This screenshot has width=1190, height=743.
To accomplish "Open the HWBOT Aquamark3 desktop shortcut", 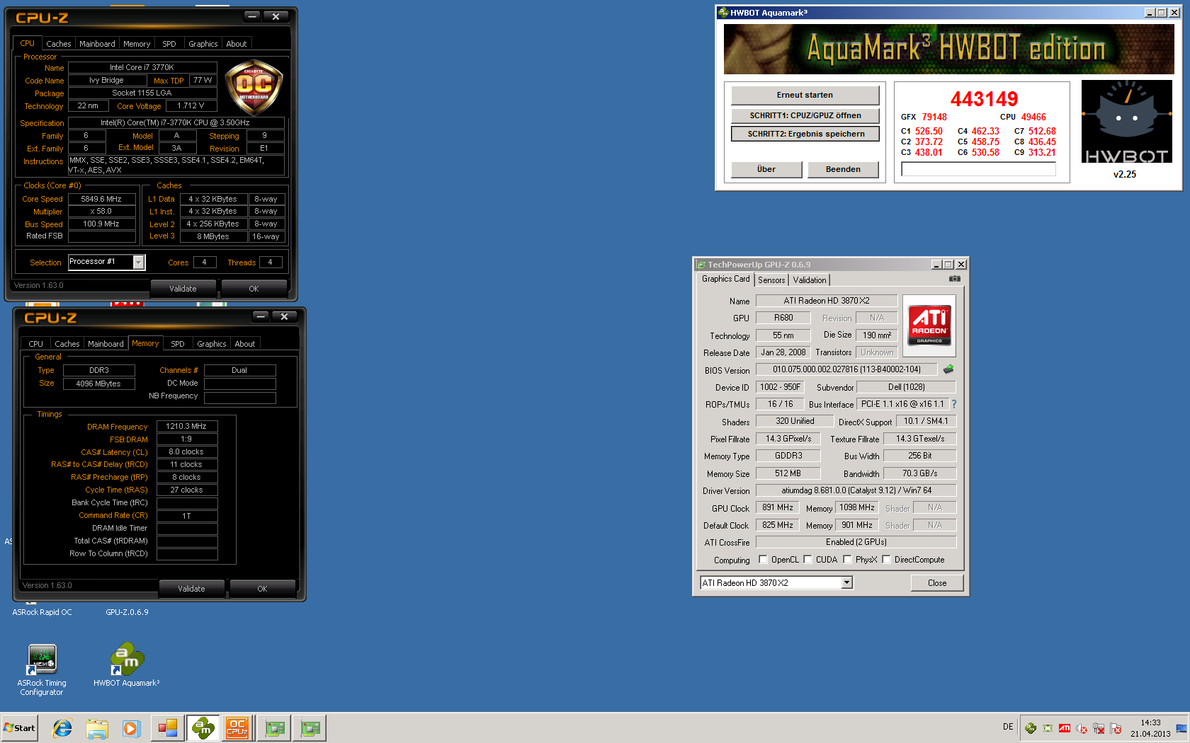I will (x=127, y=664).
